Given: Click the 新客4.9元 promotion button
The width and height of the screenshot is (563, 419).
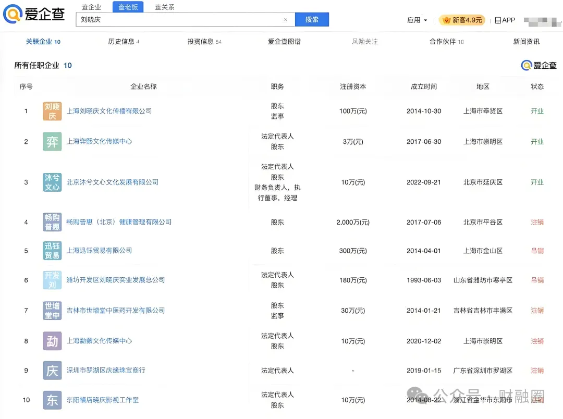Looking at the screenshot, I should [462, 20].
